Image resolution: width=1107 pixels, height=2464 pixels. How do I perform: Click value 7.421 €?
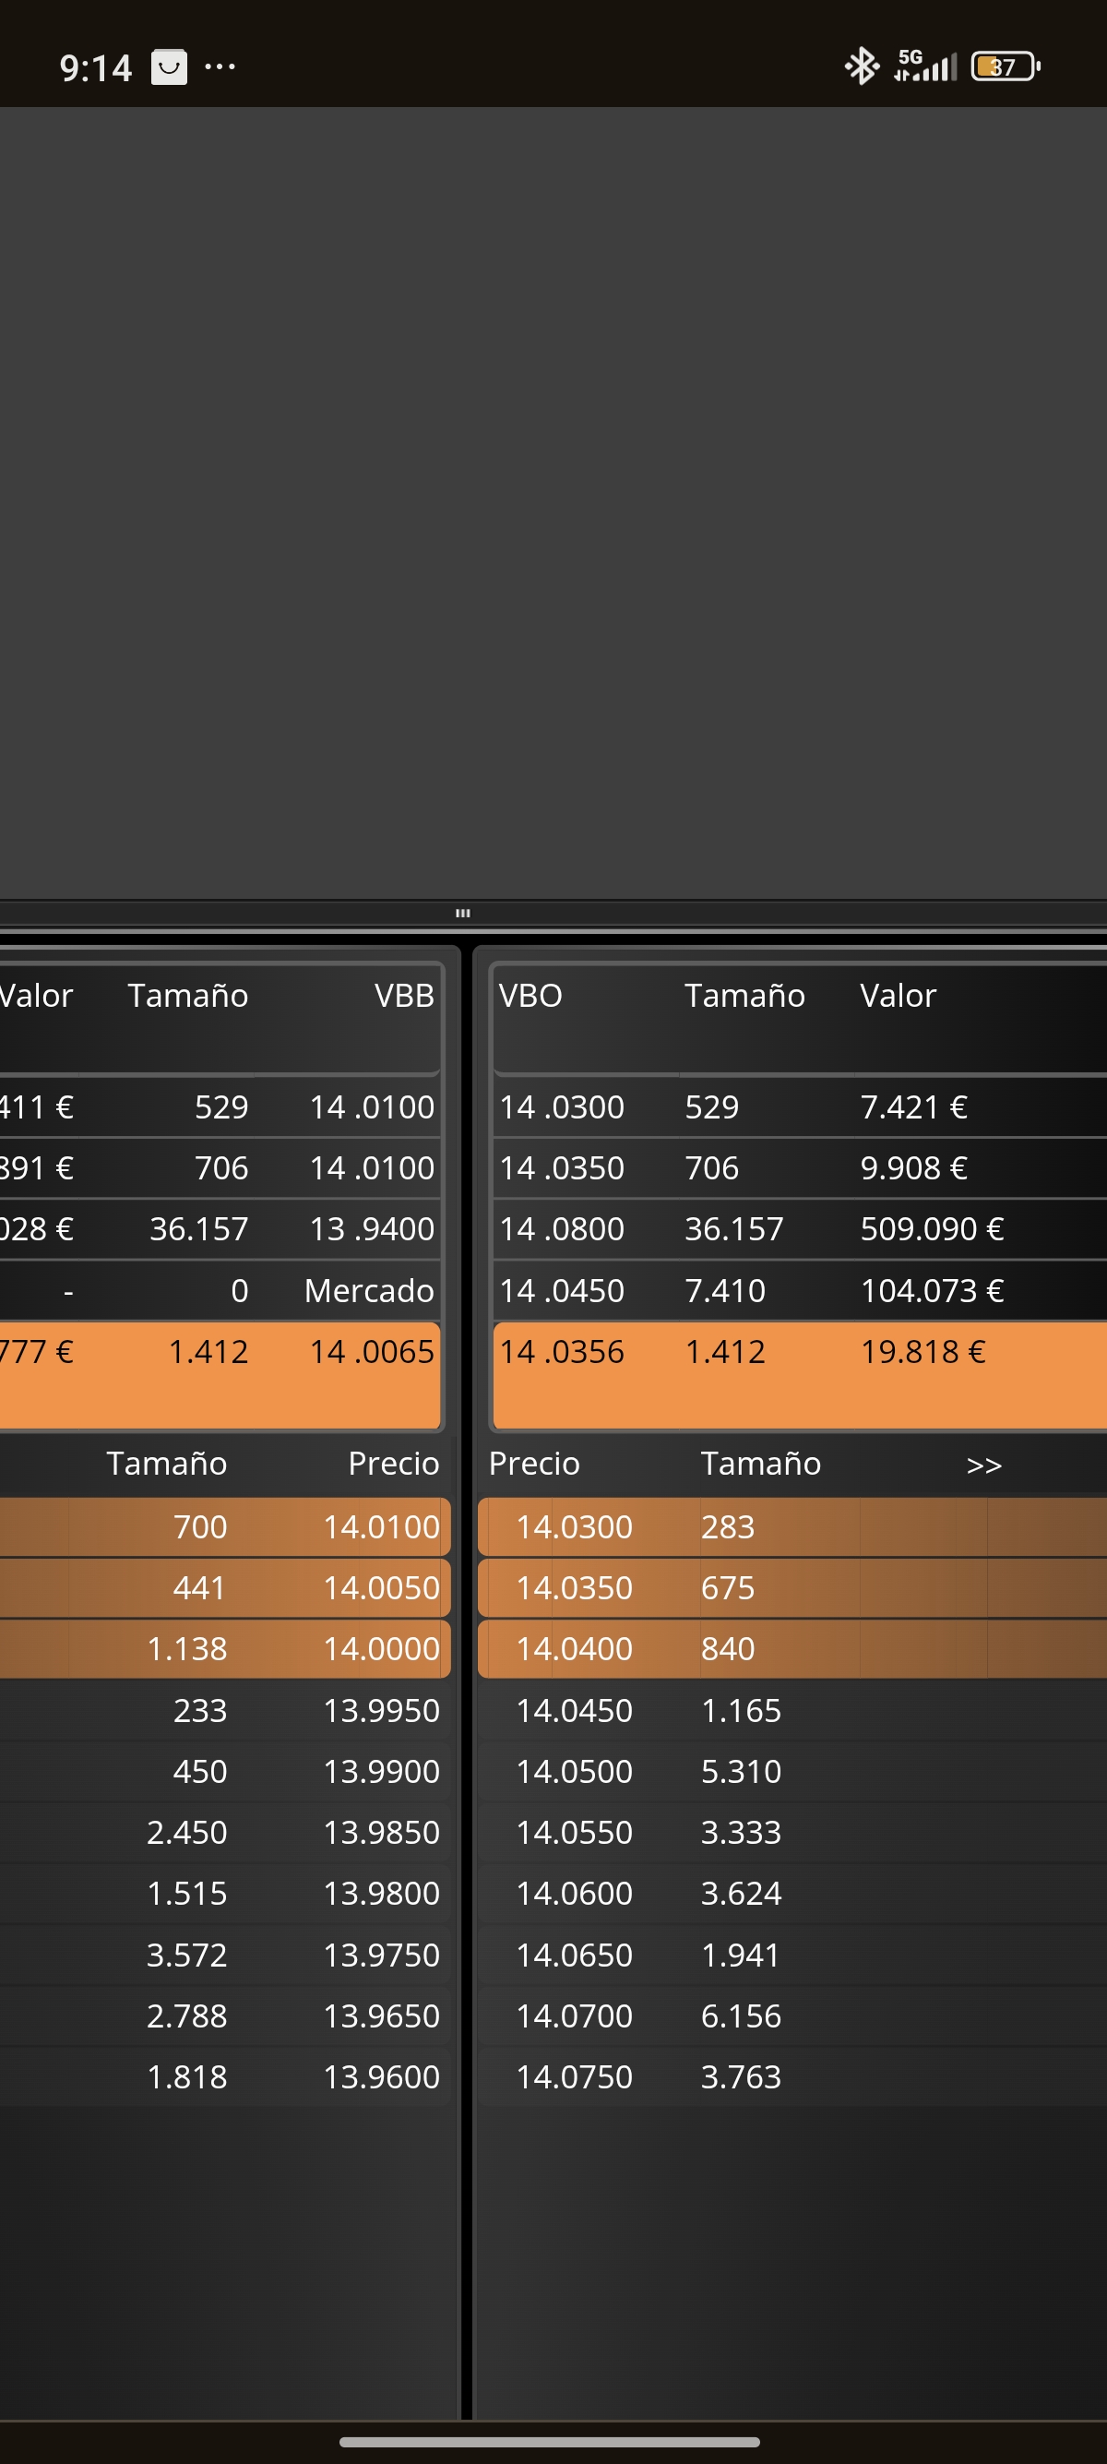tap(914, 1106)
